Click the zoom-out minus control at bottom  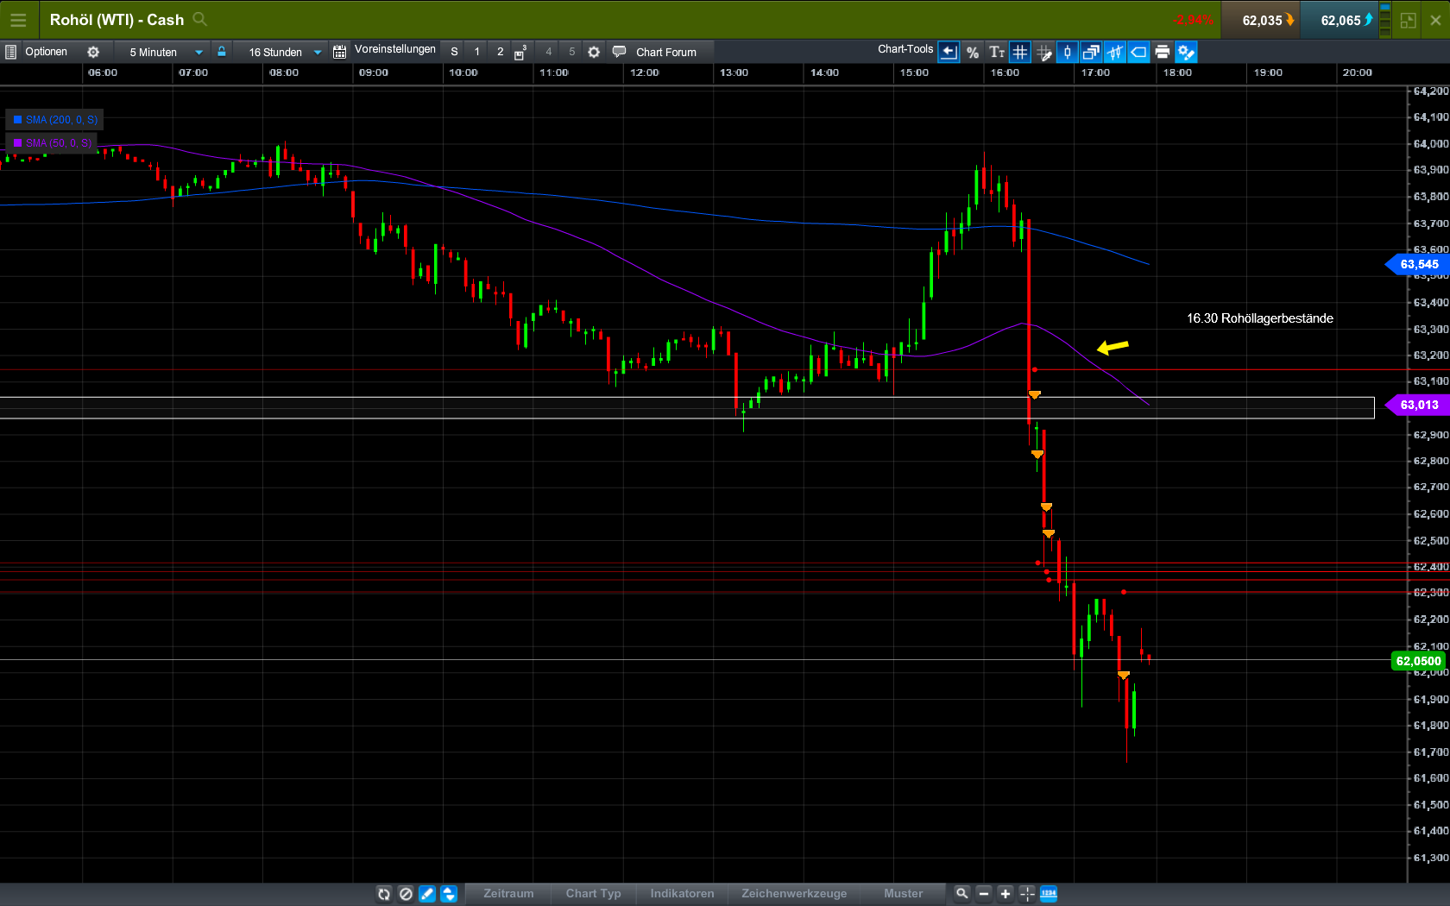[x=983, y=894]
